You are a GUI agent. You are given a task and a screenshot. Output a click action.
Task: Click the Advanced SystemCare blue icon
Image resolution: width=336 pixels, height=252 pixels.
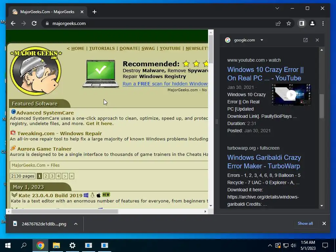(x=13, y=112)
